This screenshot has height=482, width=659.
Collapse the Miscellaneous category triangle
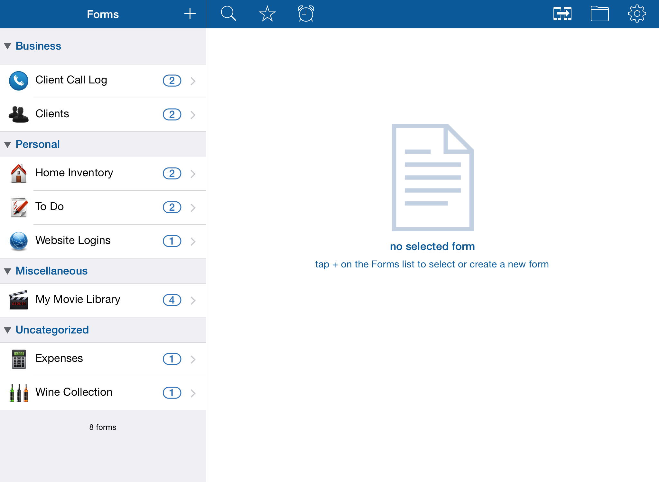point(8,271)
